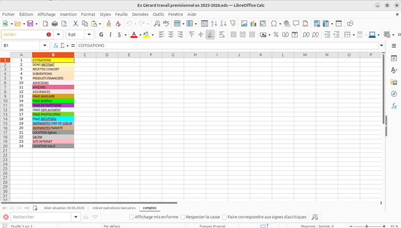Expand the Name Box dropdown
The image size is (401, 228).
point(45,45)
